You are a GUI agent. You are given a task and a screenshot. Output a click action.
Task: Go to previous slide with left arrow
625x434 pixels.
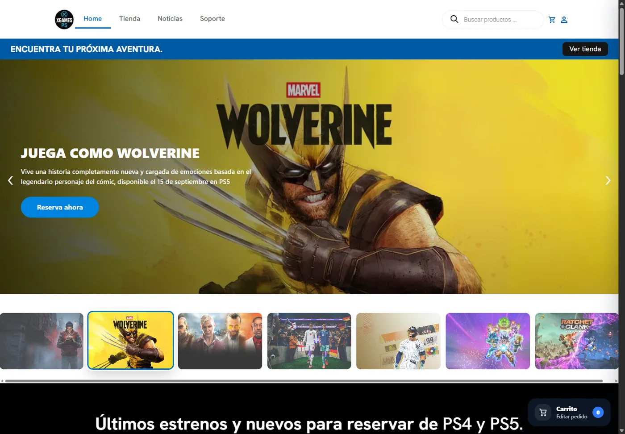10,180
